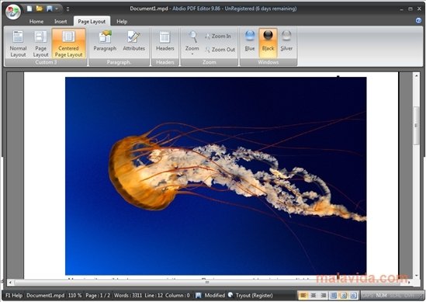Viewport: 426px width, 302px height.
Task: Toggle align right in status bar
Action: pyautogui.click(x=324, y=295)
